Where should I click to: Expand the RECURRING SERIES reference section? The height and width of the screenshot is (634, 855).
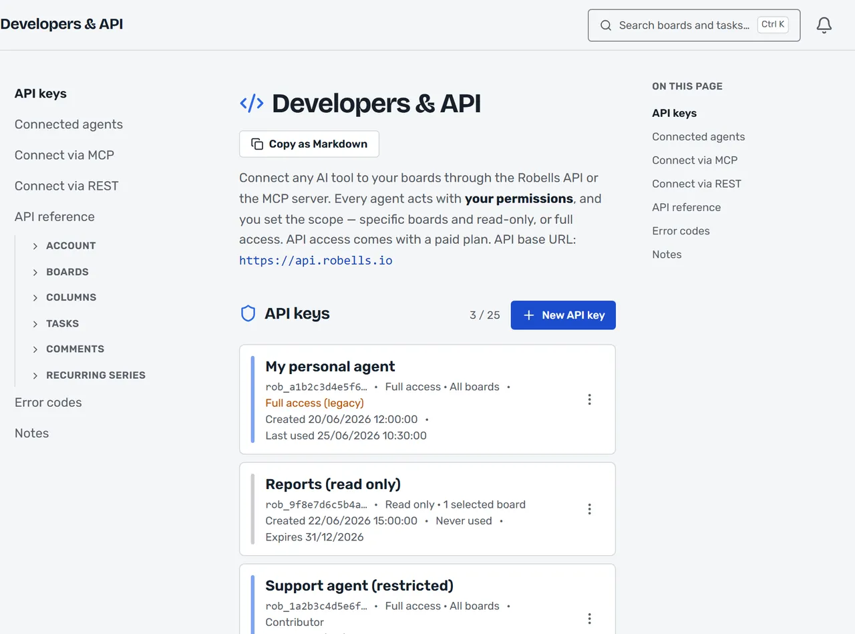(89, 375)
